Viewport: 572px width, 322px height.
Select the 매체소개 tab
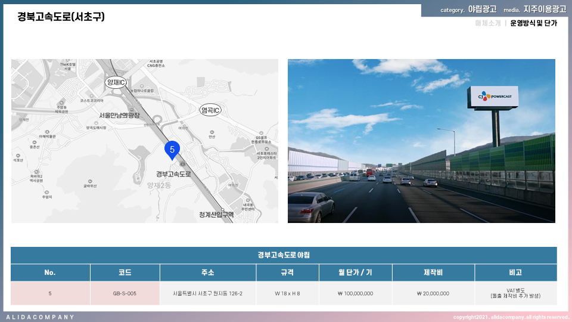click(x=487, y=23)
